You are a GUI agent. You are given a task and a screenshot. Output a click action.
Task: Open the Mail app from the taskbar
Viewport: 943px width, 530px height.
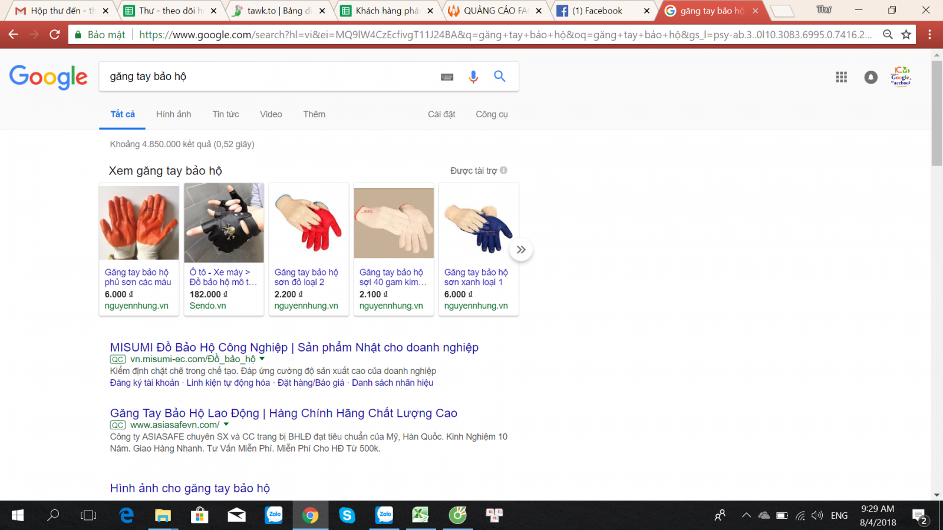click(236, 515)
